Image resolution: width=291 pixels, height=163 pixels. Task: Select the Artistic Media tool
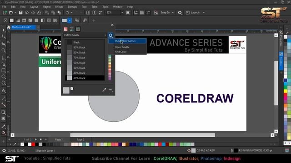click(4, 64)
